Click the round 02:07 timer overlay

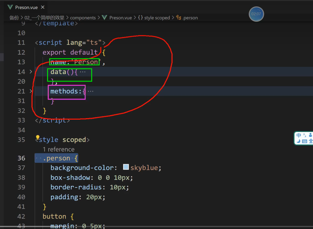(256, 14)
